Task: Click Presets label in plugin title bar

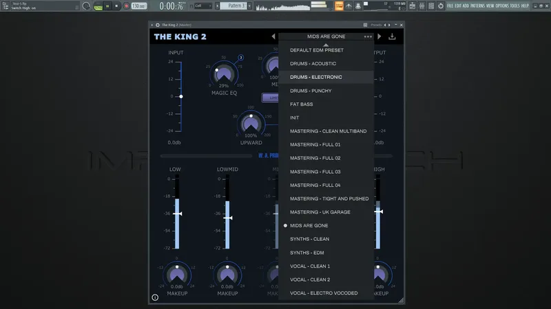Action: (376, 25)
